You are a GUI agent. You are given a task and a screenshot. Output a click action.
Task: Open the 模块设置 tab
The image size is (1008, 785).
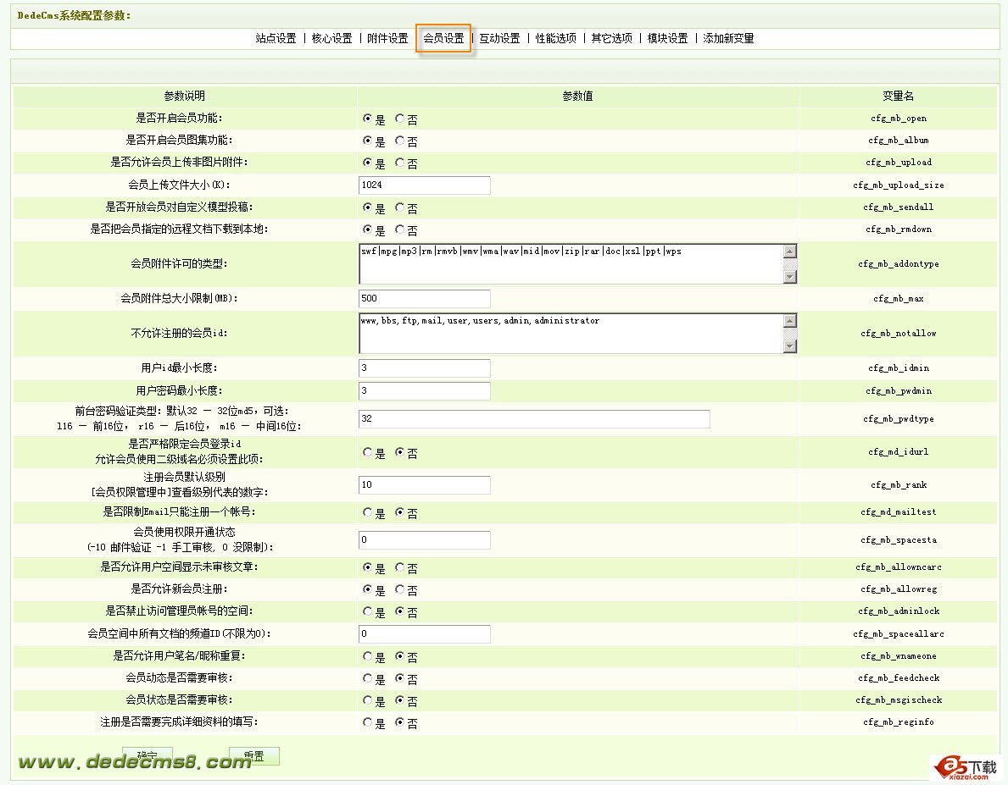667,38
